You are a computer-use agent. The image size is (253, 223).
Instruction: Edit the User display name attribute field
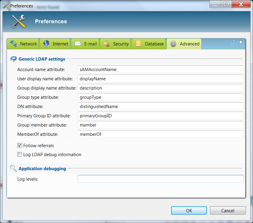pos(160,79)
